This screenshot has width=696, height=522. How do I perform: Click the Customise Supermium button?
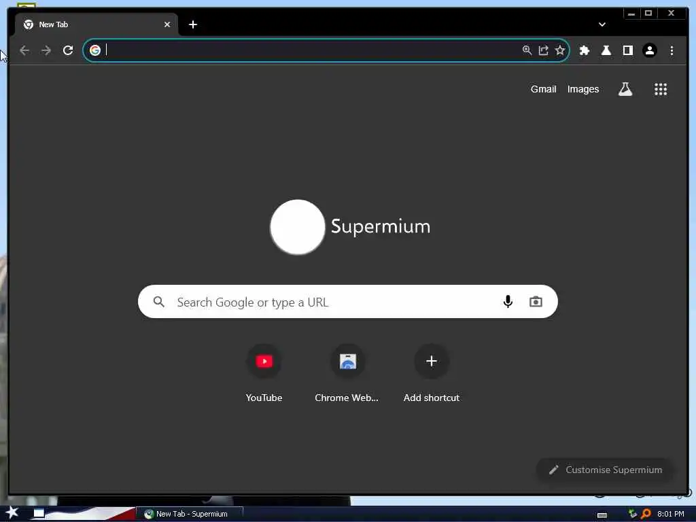click(x=605, y=470)
